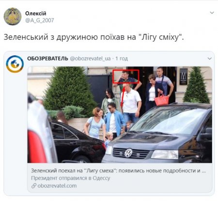Click the chain link icon
Viewport: 218px width, 201px height.
(34, 186)
